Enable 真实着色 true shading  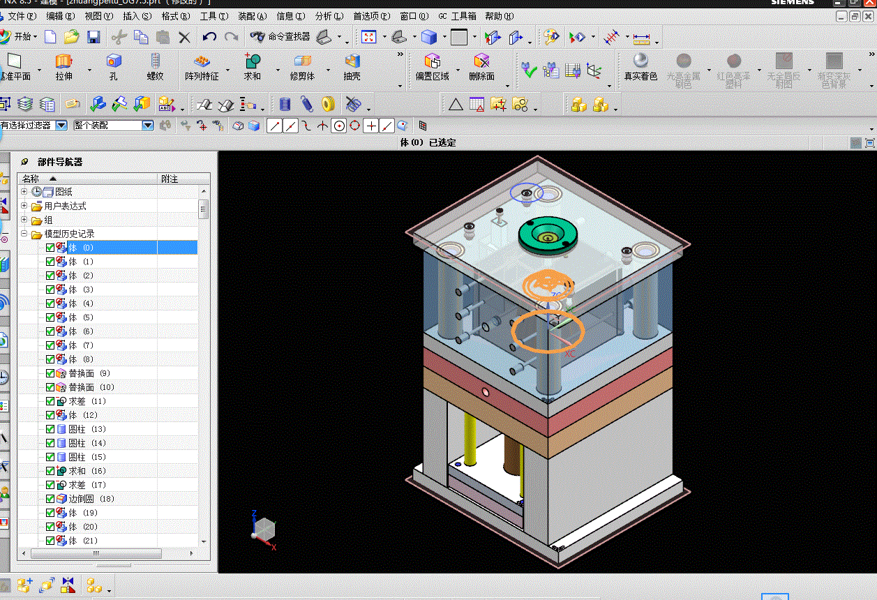(640, 67)
